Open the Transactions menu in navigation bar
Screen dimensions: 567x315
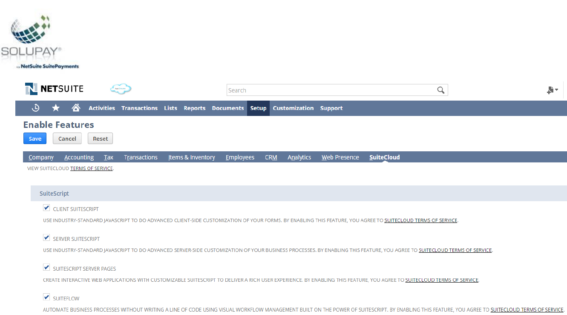(139, 108)
